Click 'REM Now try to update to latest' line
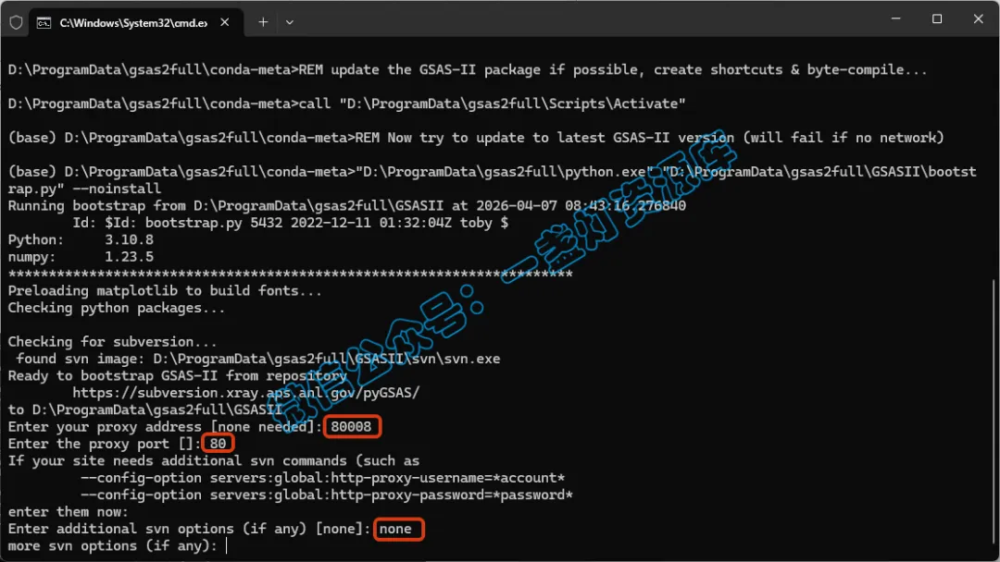 (476, 138)
